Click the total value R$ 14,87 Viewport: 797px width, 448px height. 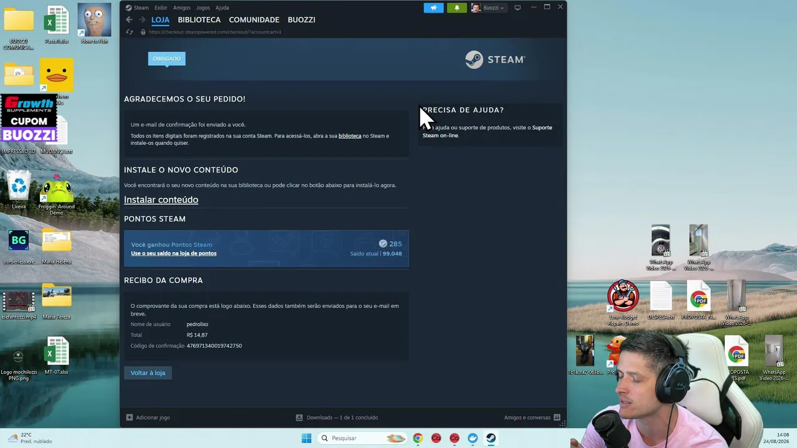click(x=197, y=335)
